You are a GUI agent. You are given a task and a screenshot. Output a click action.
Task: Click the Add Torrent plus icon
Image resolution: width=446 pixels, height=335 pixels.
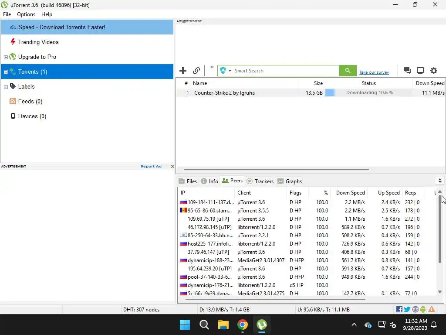pos(183,71)
